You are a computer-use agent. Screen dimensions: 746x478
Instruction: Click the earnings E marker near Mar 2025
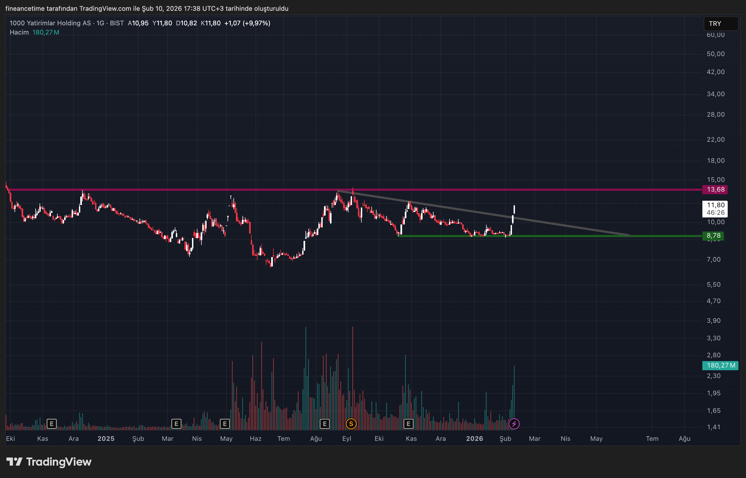click(176, 424)
